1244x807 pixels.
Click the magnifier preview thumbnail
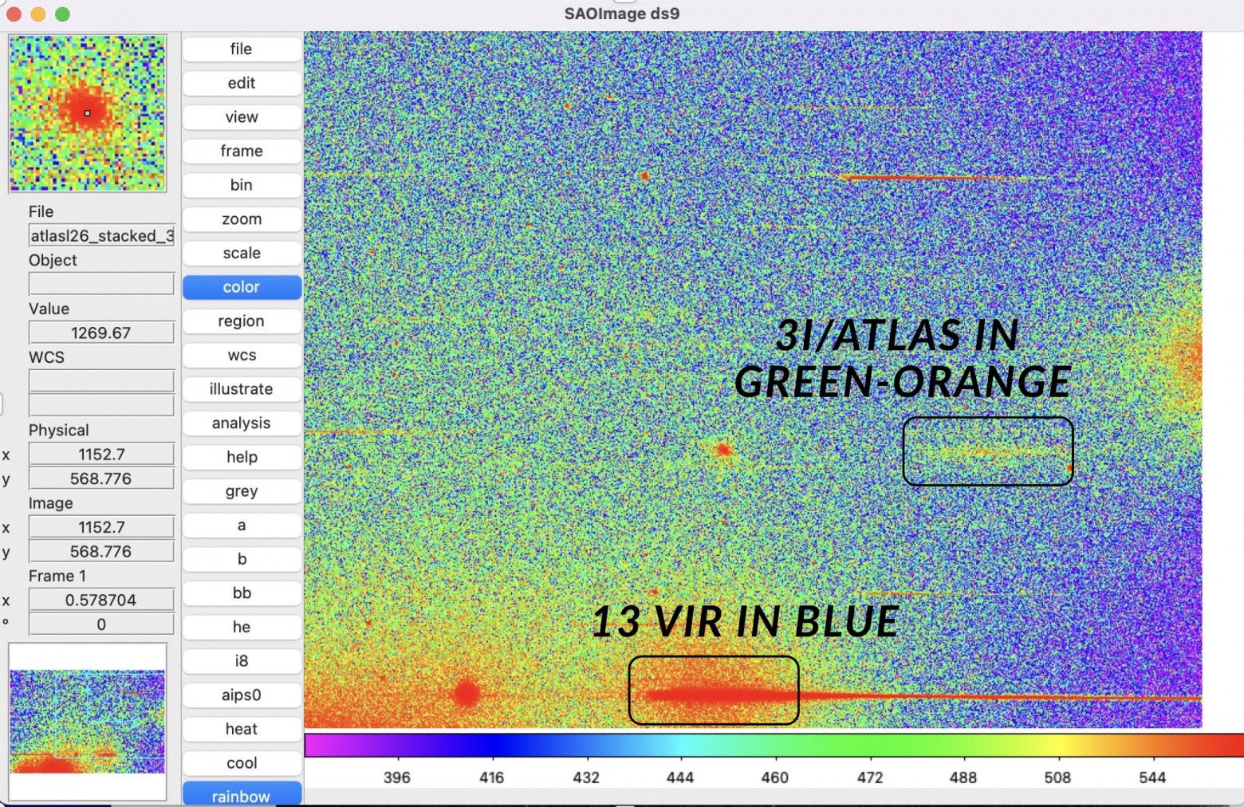(x=88, y=113)
